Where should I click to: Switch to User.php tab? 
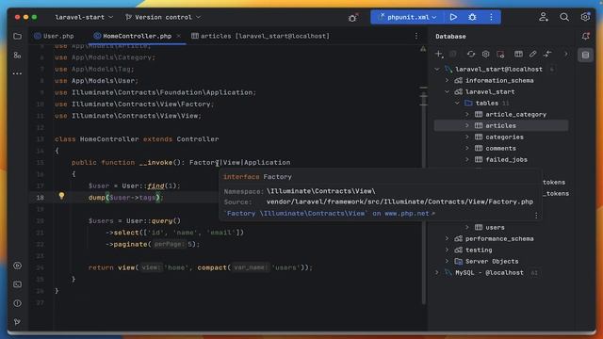click(x=55, y=36)
